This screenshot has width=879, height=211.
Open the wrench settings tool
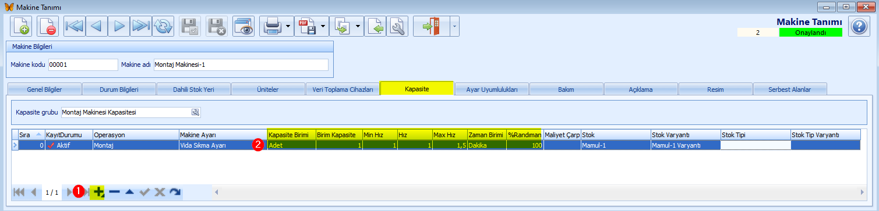398,27
